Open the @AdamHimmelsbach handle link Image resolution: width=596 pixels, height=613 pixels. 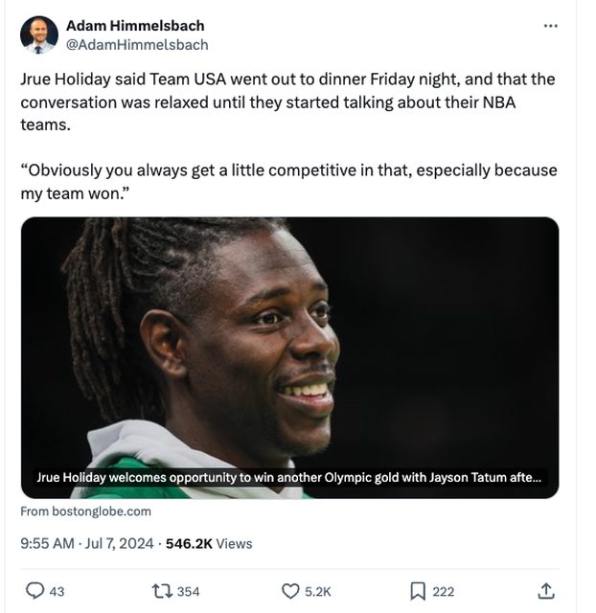click(x=136, y=44)
